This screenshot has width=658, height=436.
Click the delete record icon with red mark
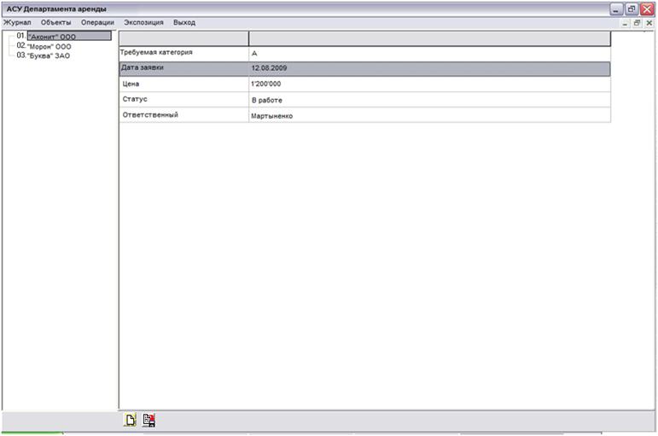point(148,420)
